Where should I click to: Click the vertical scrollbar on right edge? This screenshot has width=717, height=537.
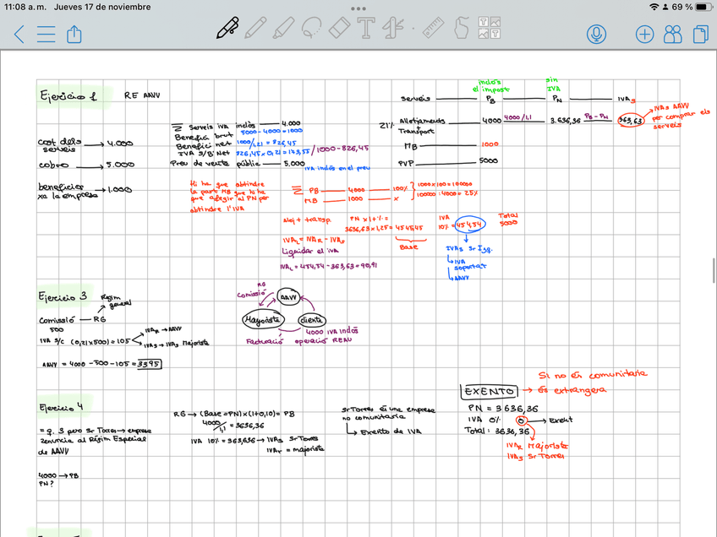tap(714, 272)
